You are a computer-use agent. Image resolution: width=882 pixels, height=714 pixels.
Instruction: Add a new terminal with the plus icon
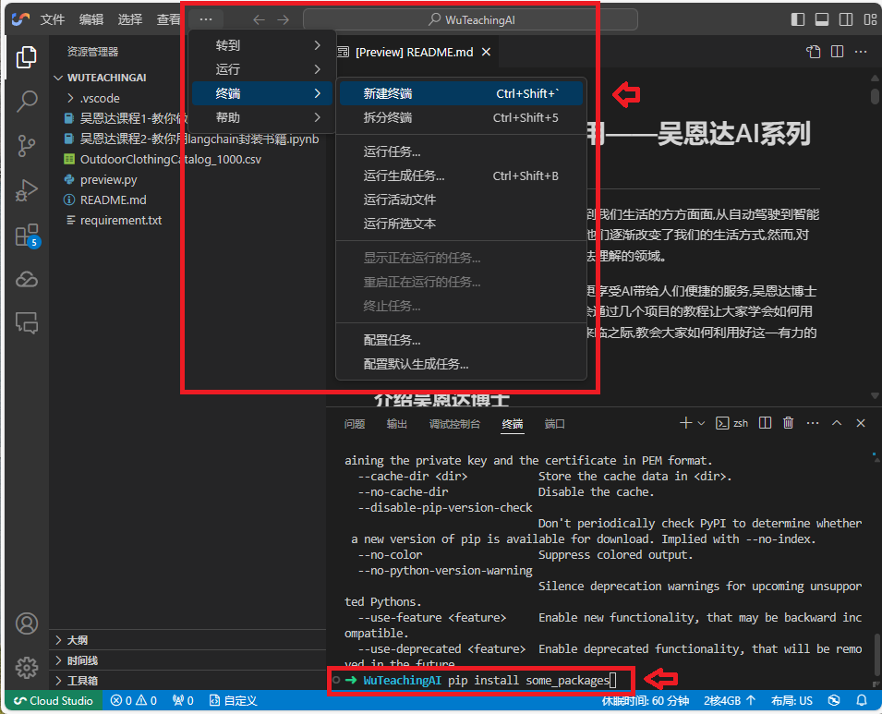(x=685, y=423)
